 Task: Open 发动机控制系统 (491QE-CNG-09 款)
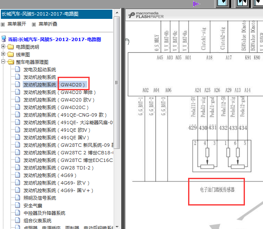[x=65, y=115]
